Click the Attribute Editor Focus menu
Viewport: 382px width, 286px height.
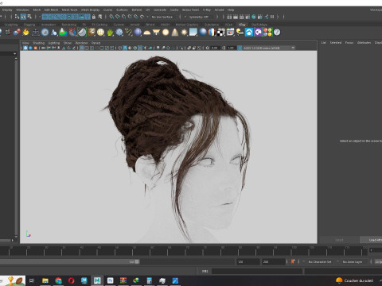click(349, 42)
